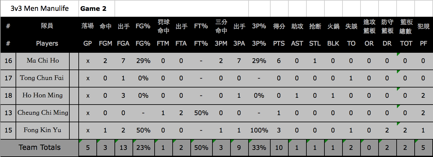
Task: Click the PF column header
Action: [x=423, y=44]
